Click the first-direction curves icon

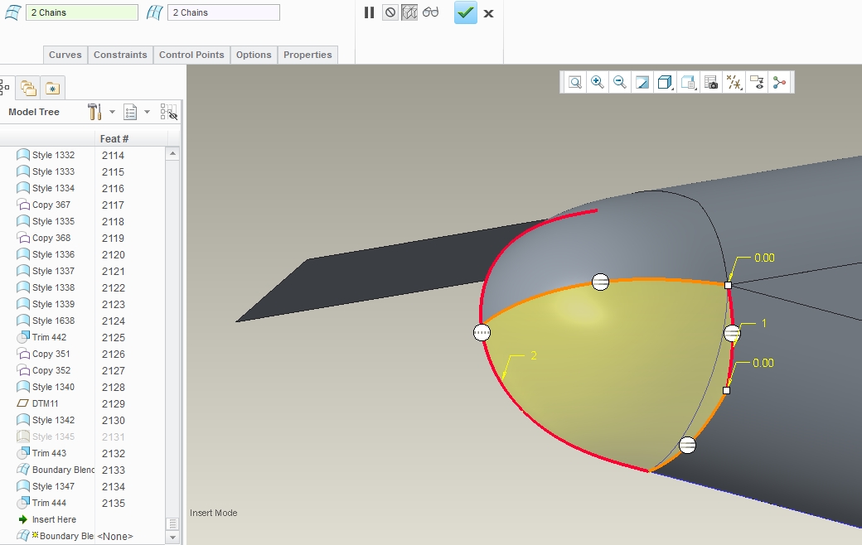tap(12, 12)
